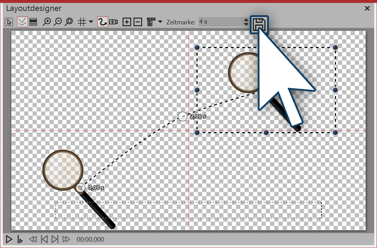Increase the Zeitmarke value with up arrow
Screen dimensions: 377x248
246,20
